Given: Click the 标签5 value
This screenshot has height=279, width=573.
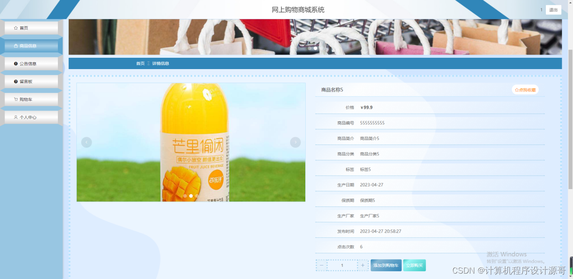Looking at the screenshot, I should coord(365,169).
